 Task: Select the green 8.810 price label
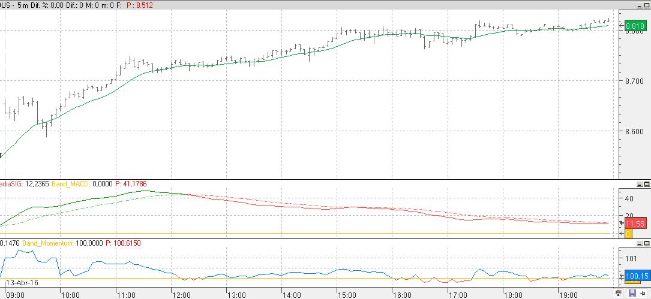pyautogui.click(x=635, y=26)
